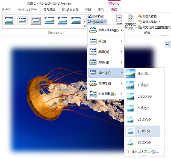Click the ぼかしなし preview thumbnail

[x=130, y=74]
